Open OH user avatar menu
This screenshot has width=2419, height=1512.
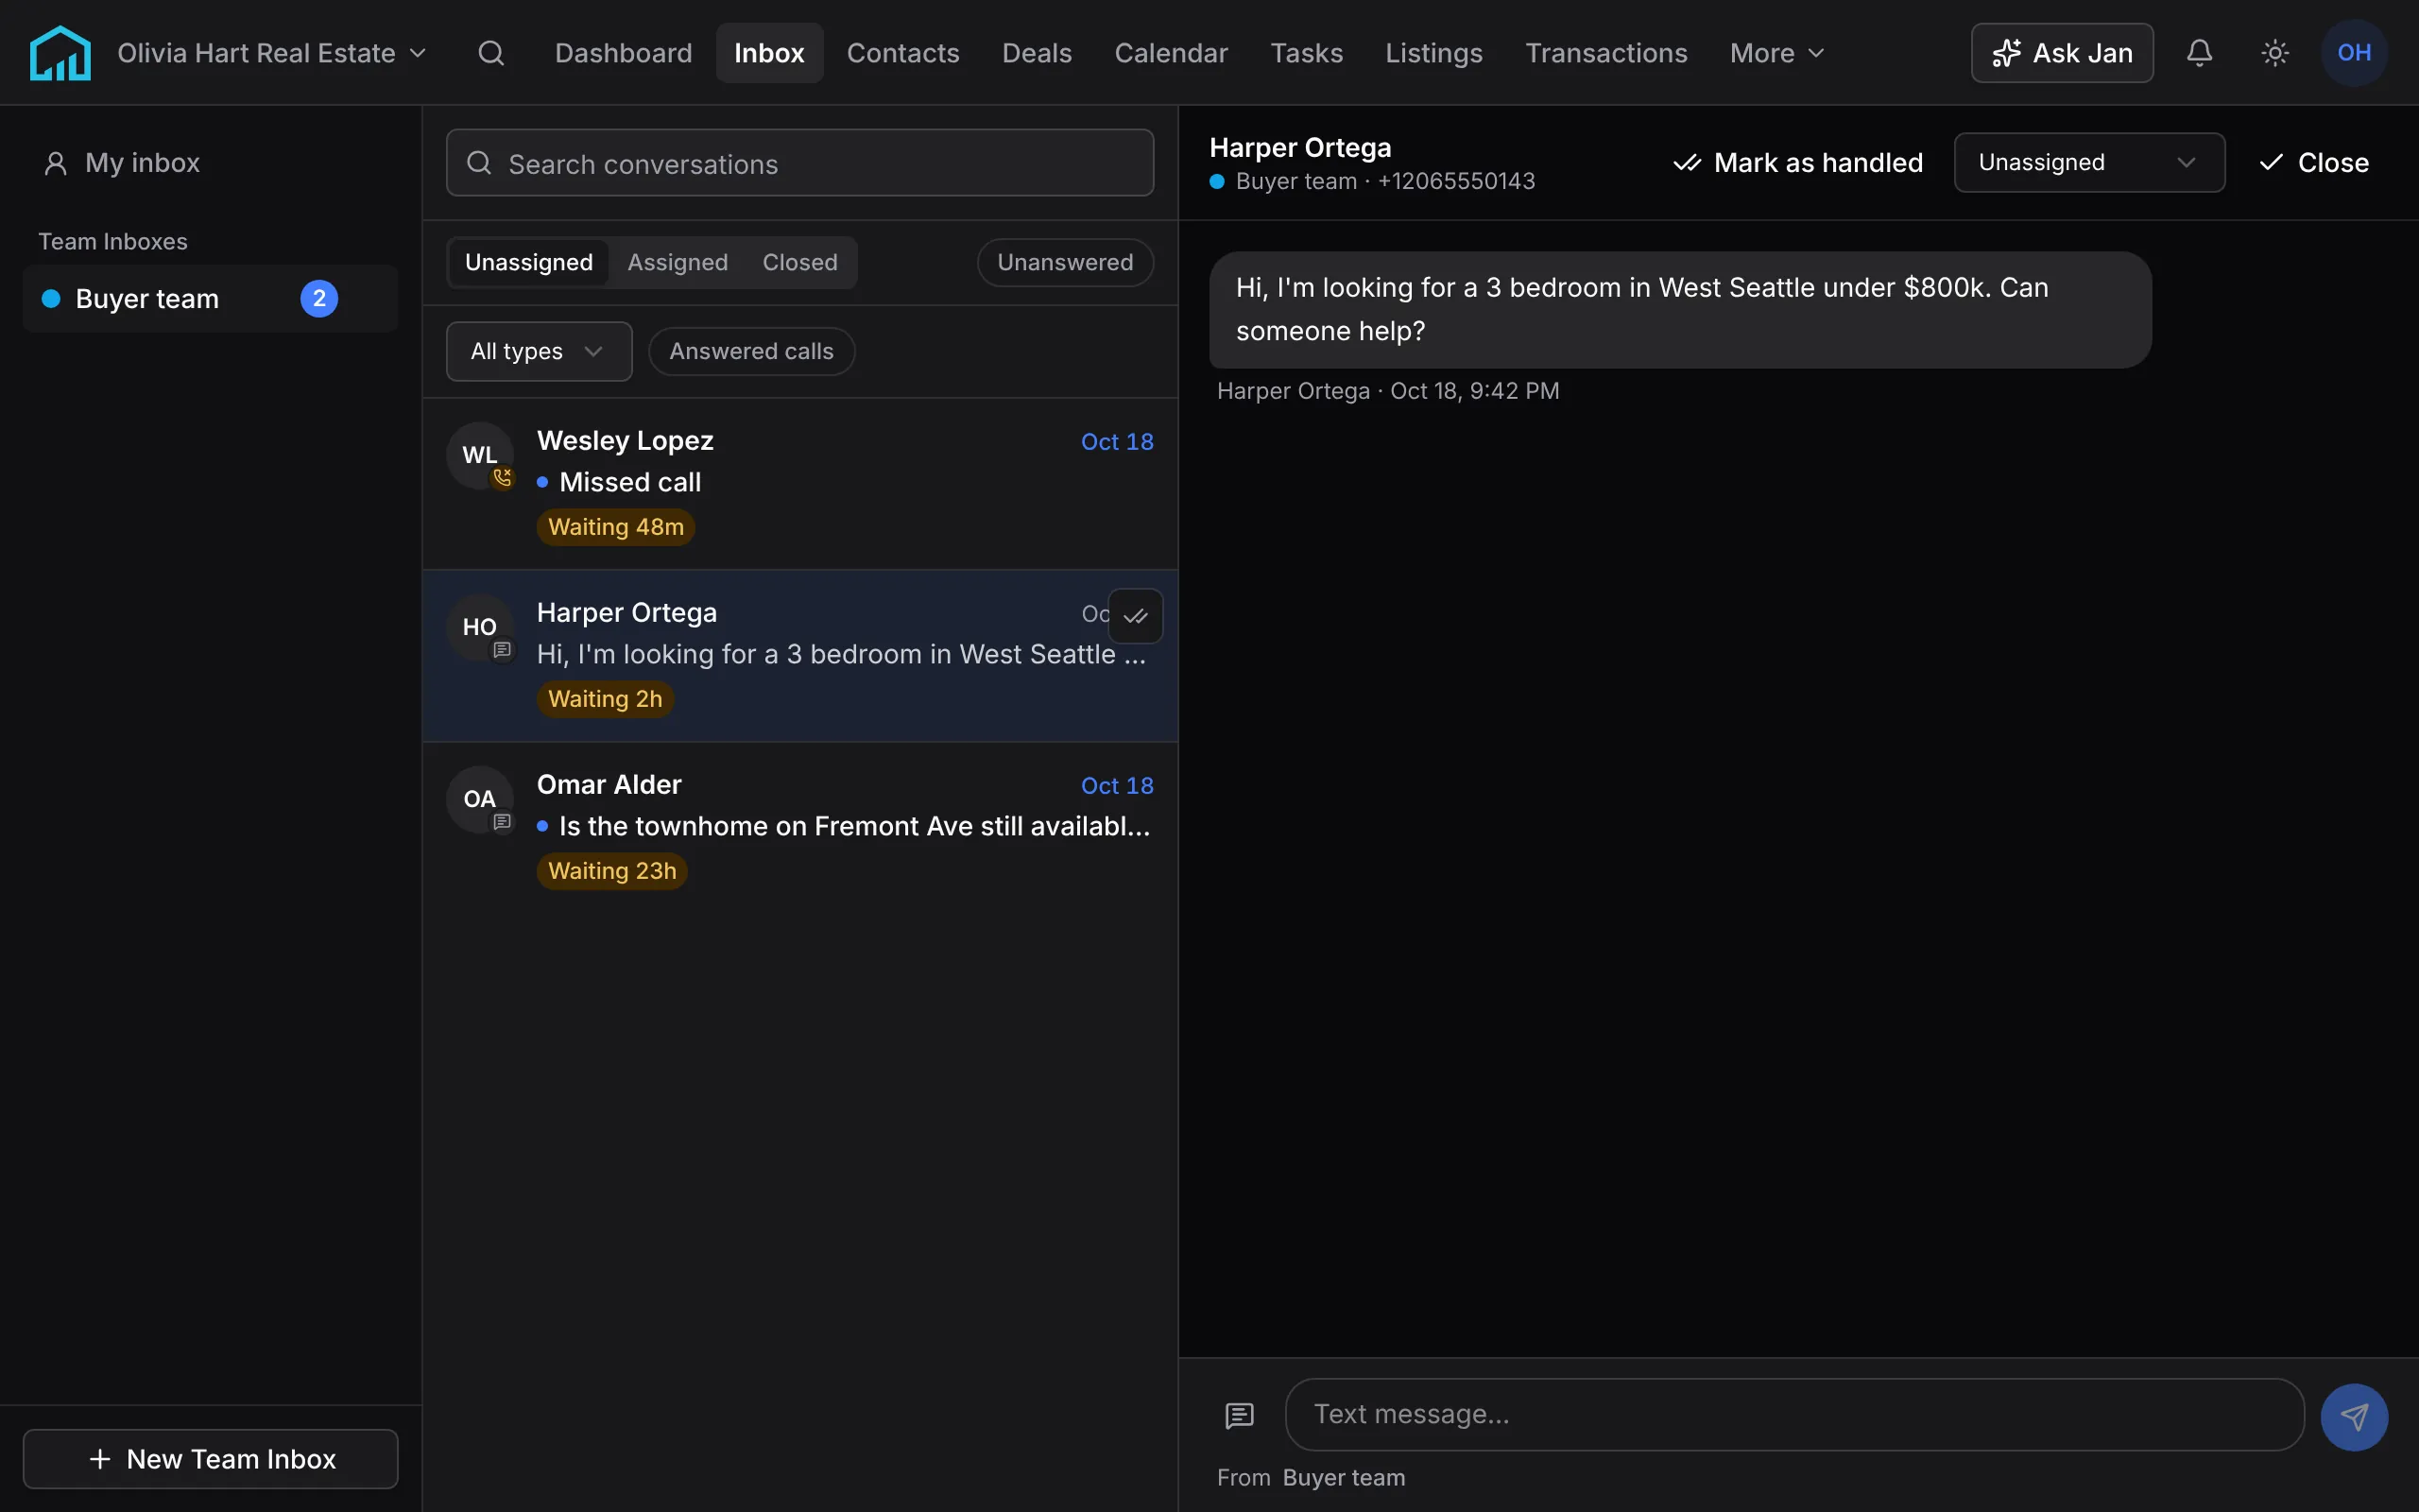coord(2354,53)
